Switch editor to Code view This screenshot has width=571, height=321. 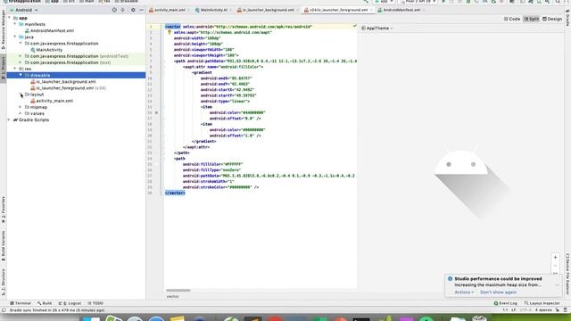pos(512,19)
